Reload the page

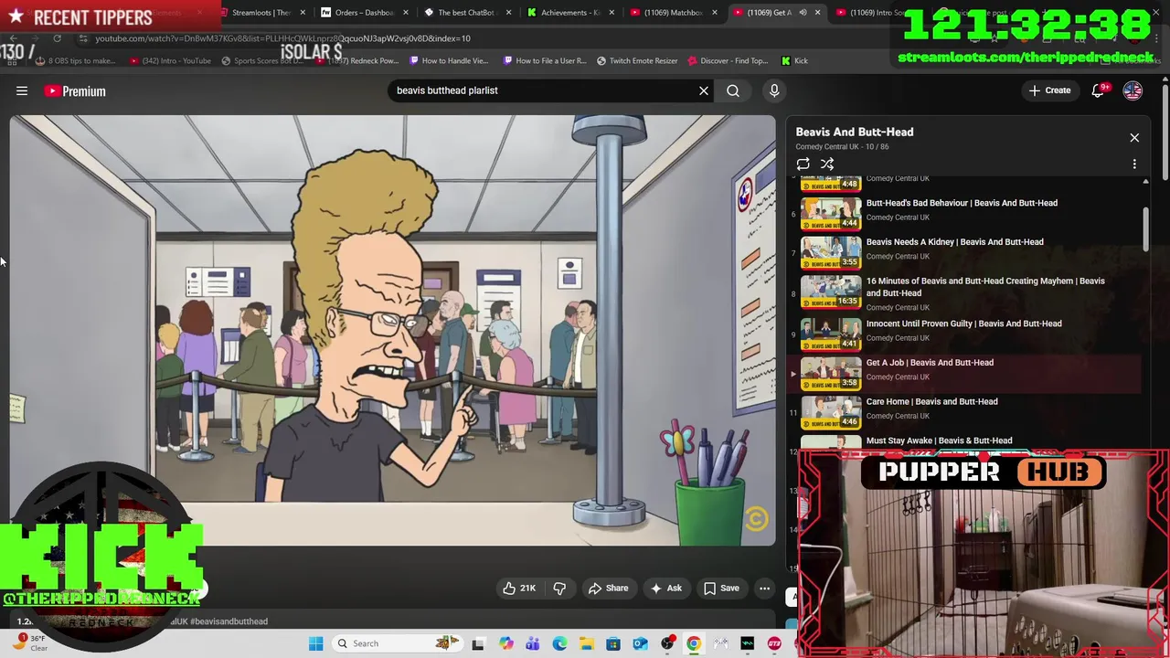tap(57, 38)
